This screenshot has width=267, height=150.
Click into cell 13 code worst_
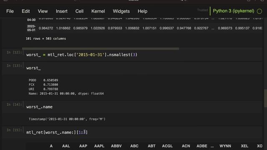(x=33, y=68)
